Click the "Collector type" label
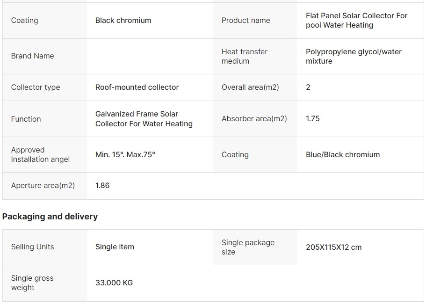Screen dimensions: 426x305 [x=36, y=87]
